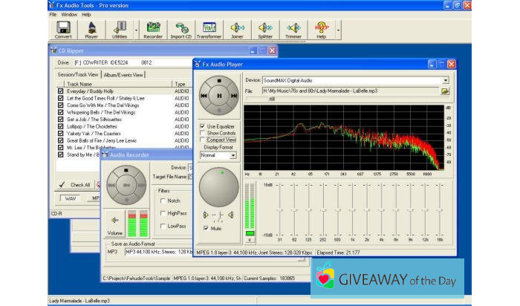Open the Window menu
520x306 pixels.
(69, 14)
